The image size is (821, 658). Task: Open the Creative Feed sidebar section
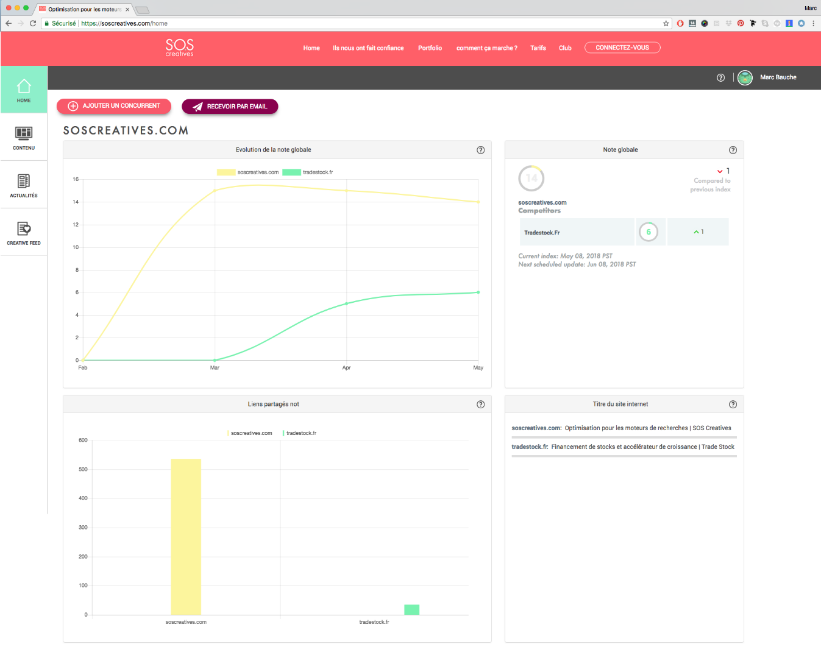[24, 232]
